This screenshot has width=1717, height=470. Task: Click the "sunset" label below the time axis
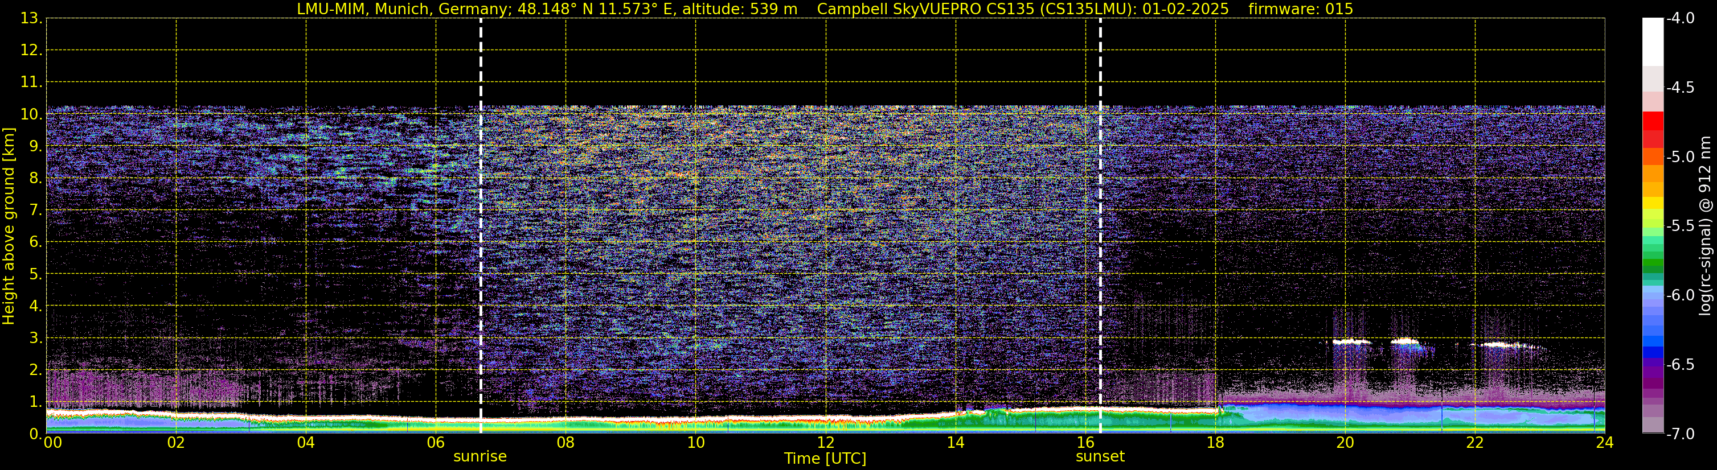(1100, 457)
